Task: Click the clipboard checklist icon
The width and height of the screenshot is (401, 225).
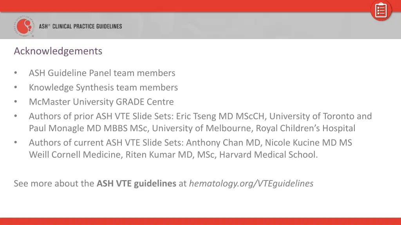Action: click(x=381, y=11)
